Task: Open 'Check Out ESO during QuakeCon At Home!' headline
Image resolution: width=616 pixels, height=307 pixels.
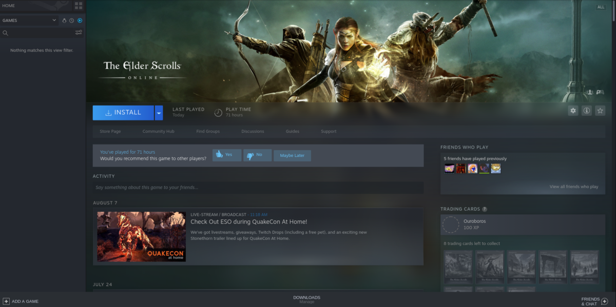Action: coord(249,222)
